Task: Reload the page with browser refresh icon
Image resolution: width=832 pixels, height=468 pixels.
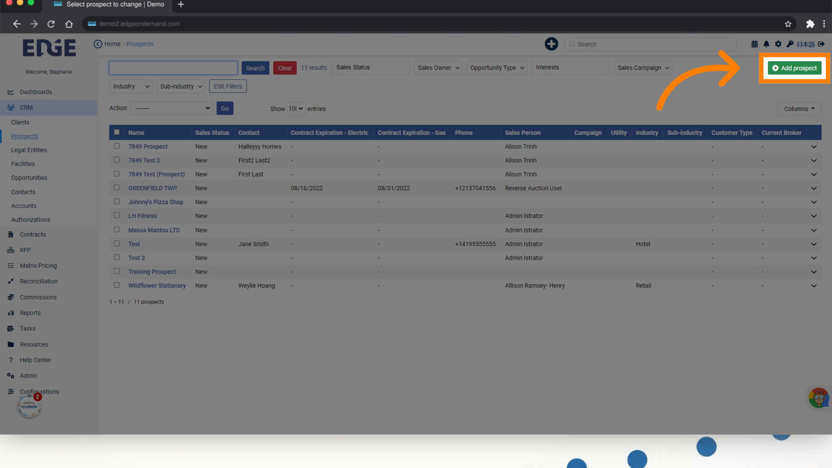Action: pos(51,24)
